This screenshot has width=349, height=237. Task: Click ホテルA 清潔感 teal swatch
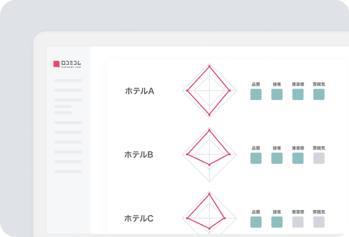click(298, 94)
